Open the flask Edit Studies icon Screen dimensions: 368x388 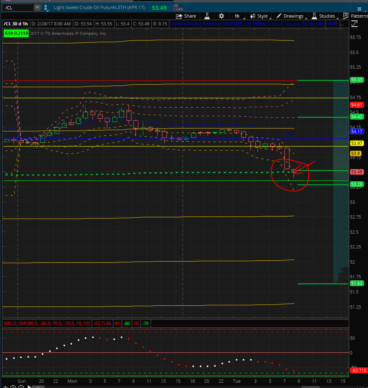207,16
